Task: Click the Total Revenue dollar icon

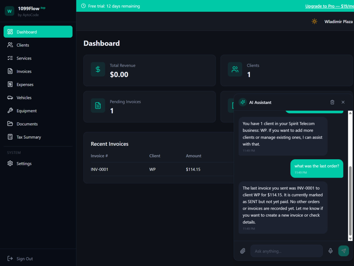Action: click(98, 69)
